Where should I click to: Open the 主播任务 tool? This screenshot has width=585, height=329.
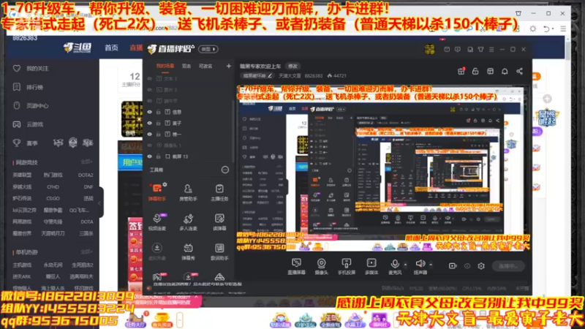(x=219, y=192)
